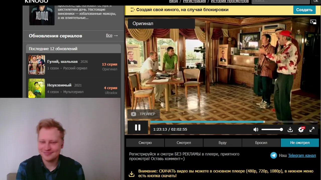Click the Гуляй, шальная title
321x180 pixels.
[62, 61]
